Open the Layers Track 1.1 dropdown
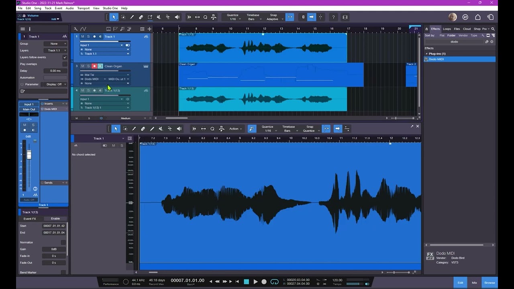Image resolution: width=514 pixels, height=289 pixels. point(56,51)
